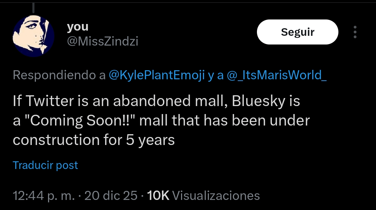Screen dimensions: 376x210
Task: Open the @KylePlantEmoji mention
Action: click(157, 75)
